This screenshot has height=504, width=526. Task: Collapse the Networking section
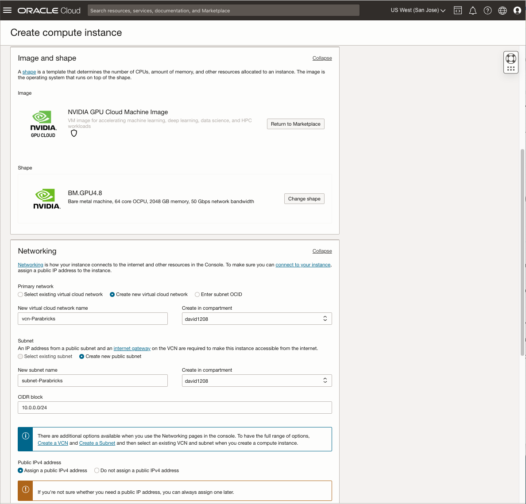point(322,251)
